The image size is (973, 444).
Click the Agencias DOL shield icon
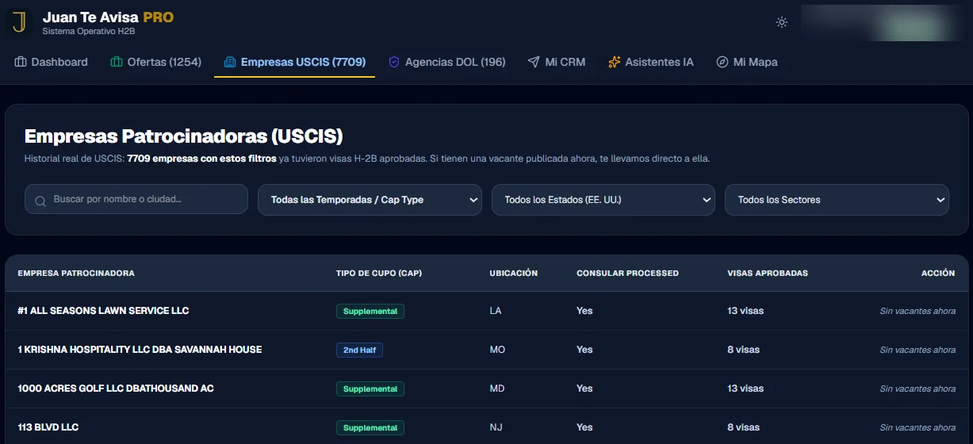[x=394, y=62]
